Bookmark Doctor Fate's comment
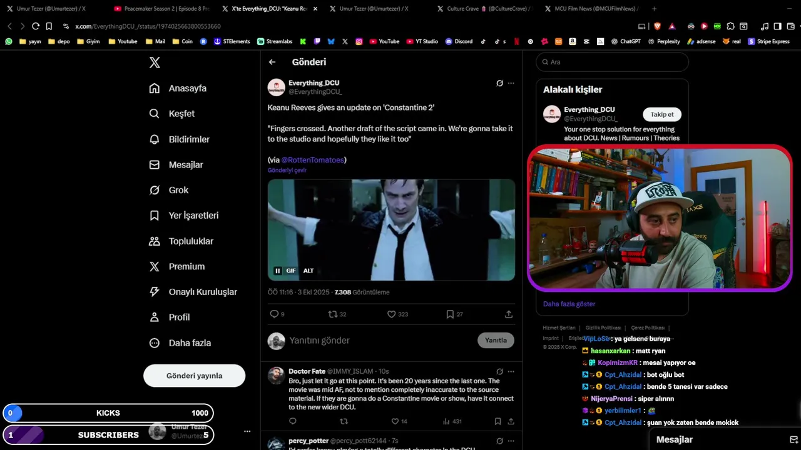This screenshot has height=450, width=801. [x=497, y=421]
